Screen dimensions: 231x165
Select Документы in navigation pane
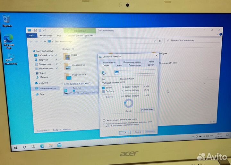point(43,64)
